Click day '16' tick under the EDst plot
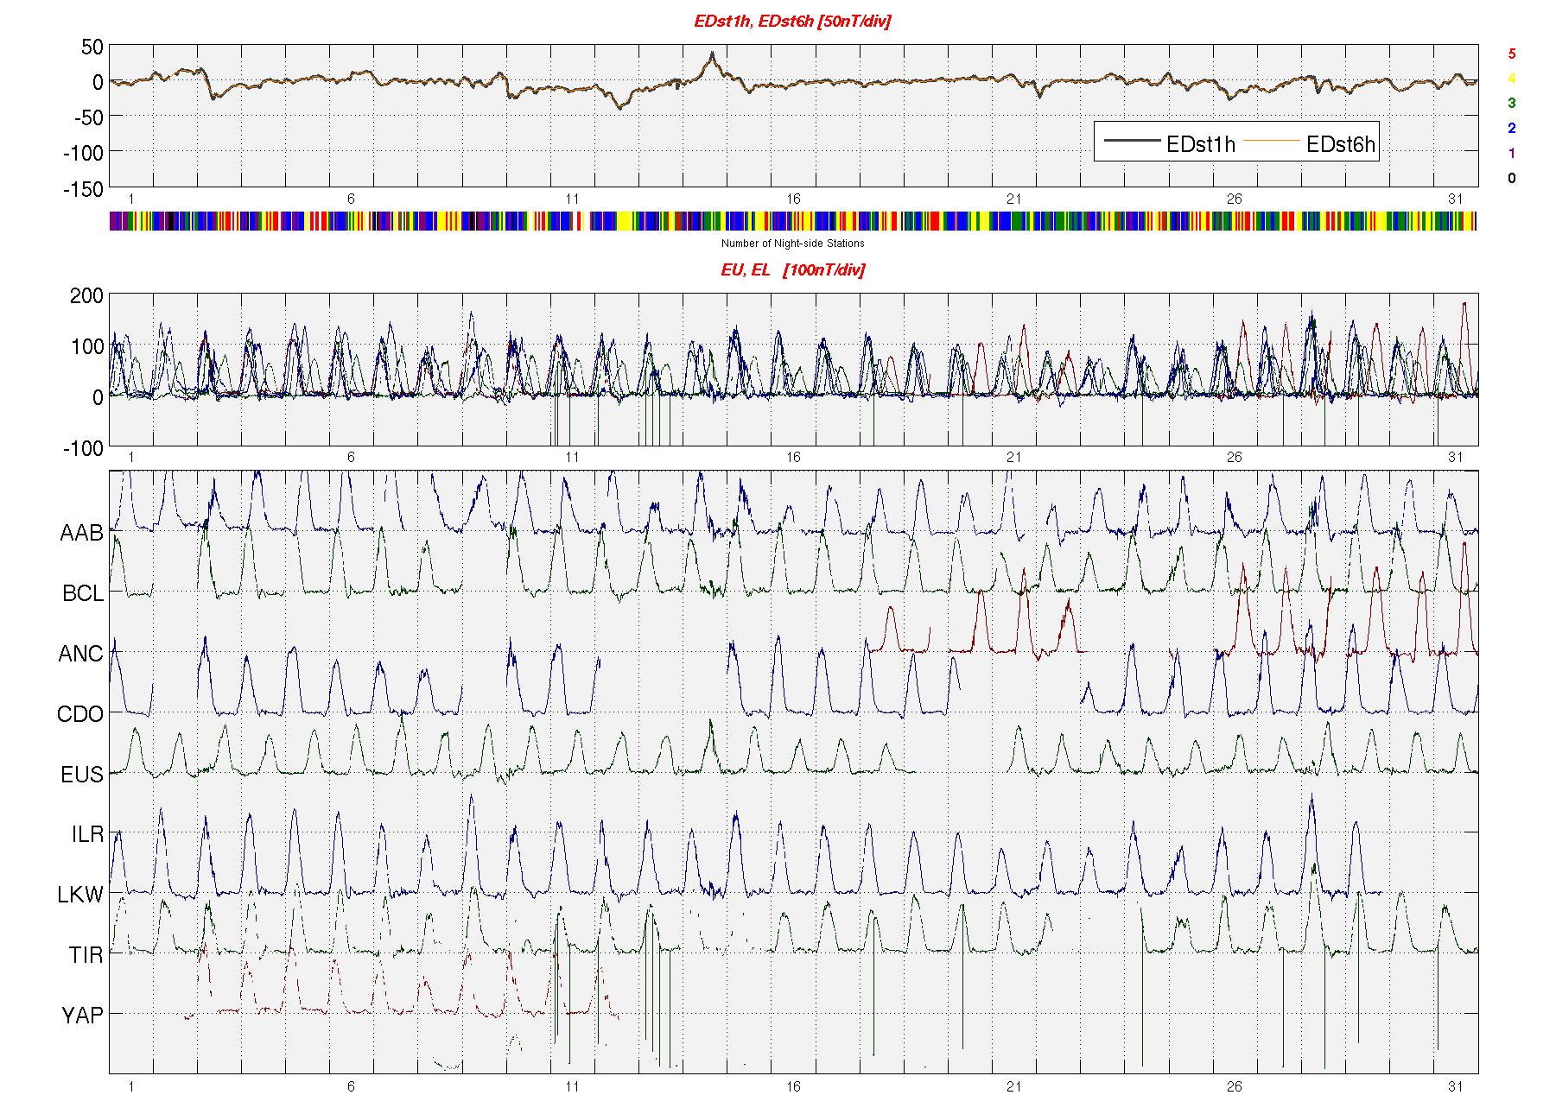 coord(793,199)
